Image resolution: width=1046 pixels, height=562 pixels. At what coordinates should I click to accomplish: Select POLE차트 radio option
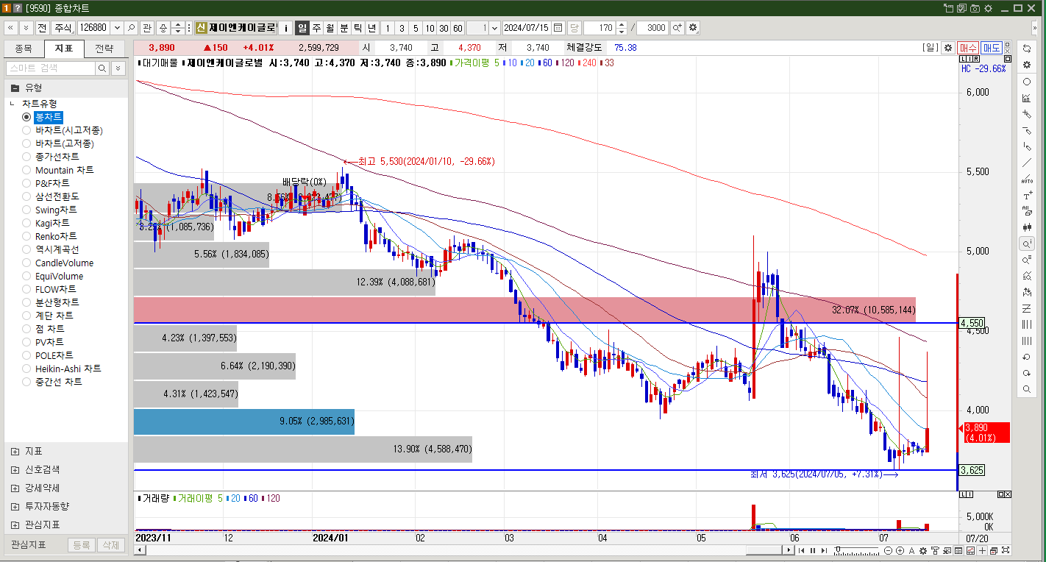pyautogui.click(x=26, y=355)
